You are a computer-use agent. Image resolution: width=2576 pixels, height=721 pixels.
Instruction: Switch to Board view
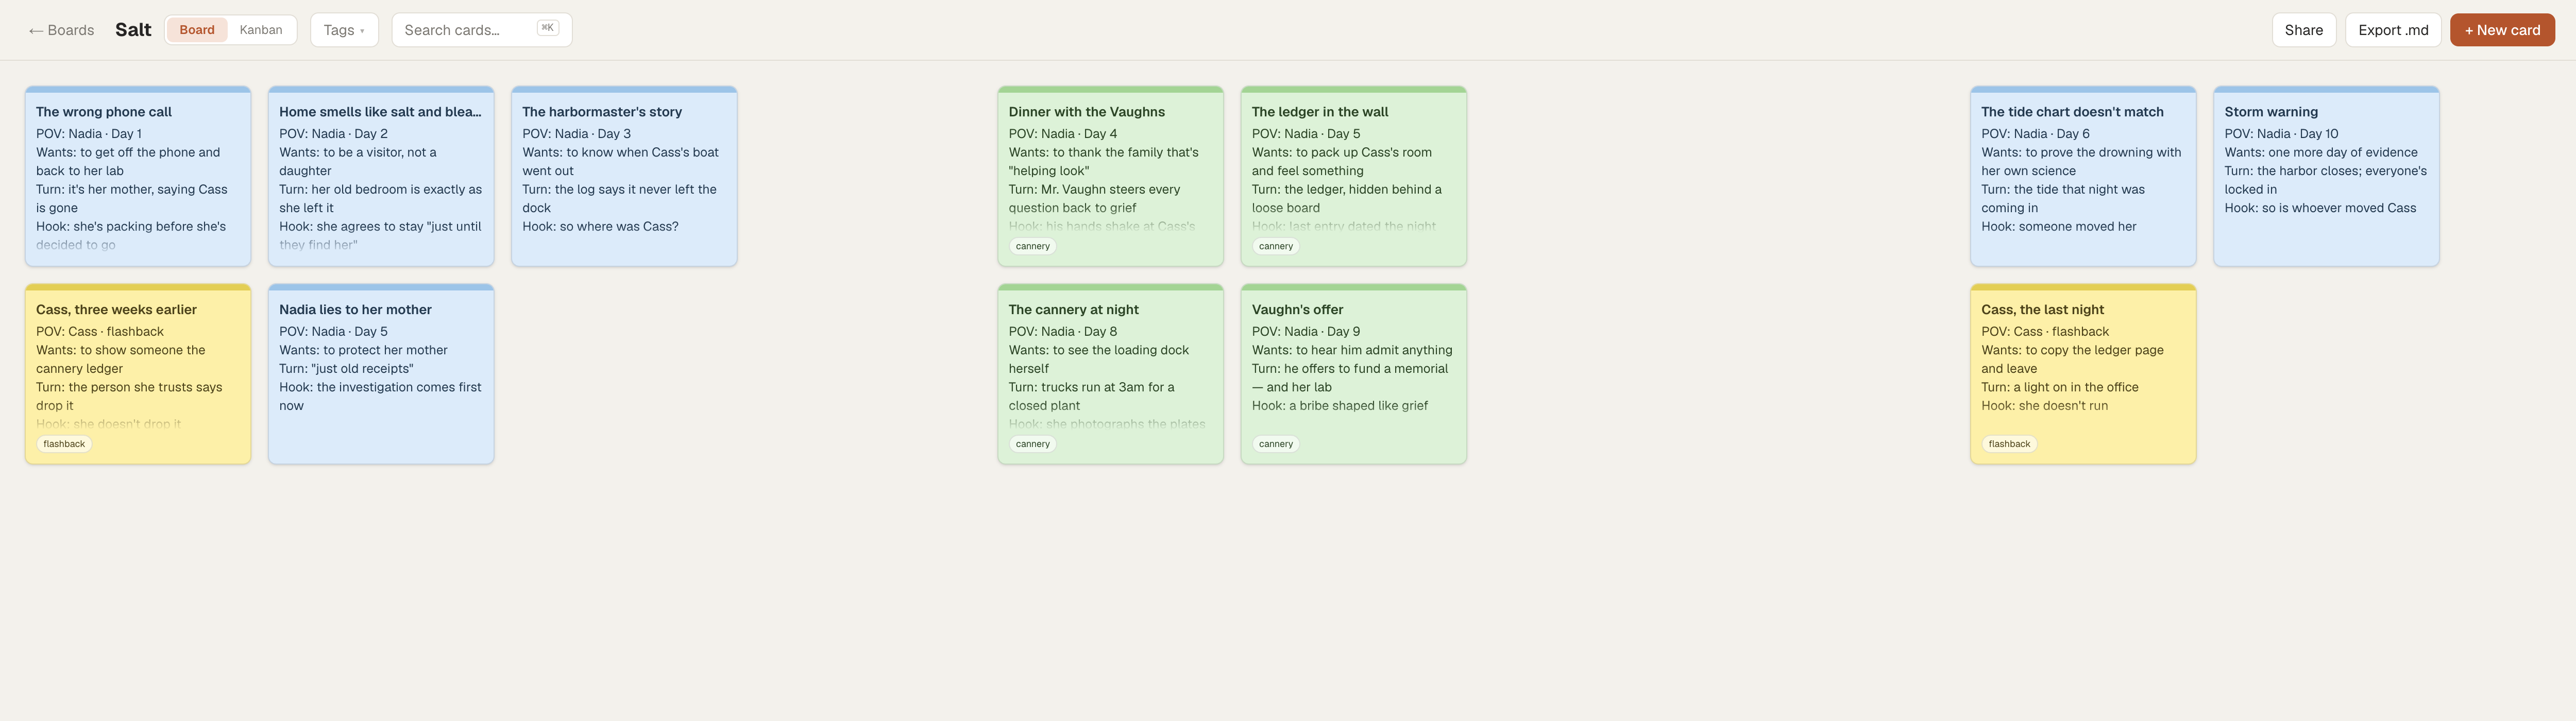point(197,30)
